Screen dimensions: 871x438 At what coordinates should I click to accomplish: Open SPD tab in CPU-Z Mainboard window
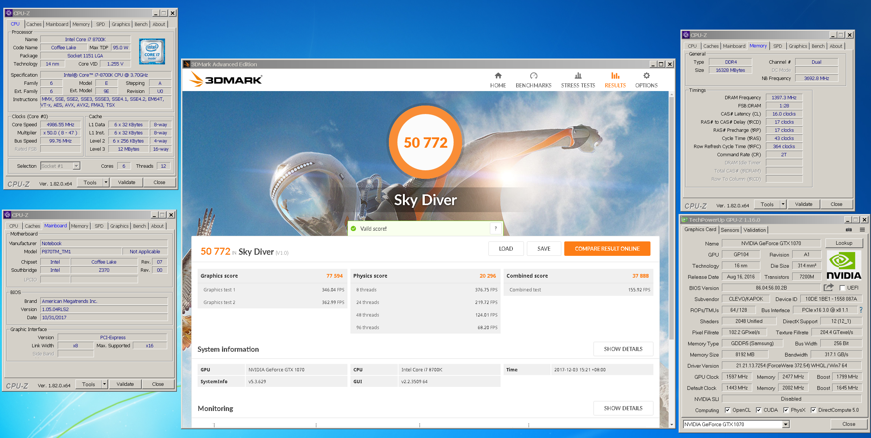click(99, 226)
